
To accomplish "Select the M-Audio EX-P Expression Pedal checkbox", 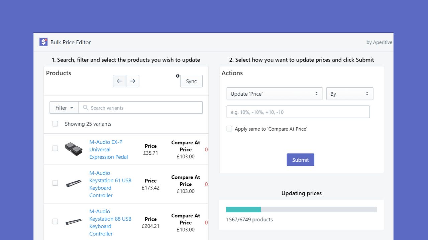I will (55, 148).
